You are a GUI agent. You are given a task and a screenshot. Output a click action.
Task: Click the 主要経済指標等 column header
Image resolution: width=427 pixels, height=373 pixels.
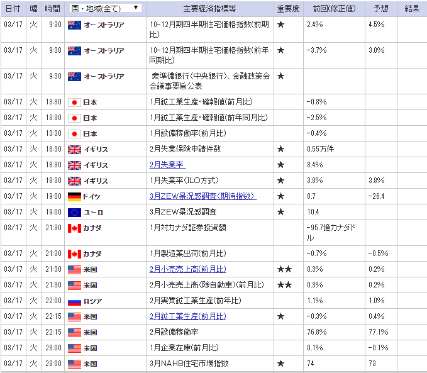(x=209, y=9)
